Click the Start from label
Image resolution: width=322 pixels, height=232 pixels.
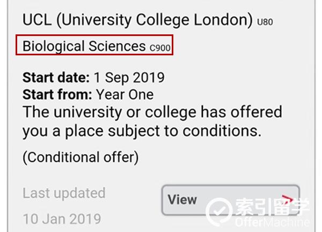[57, 95]
